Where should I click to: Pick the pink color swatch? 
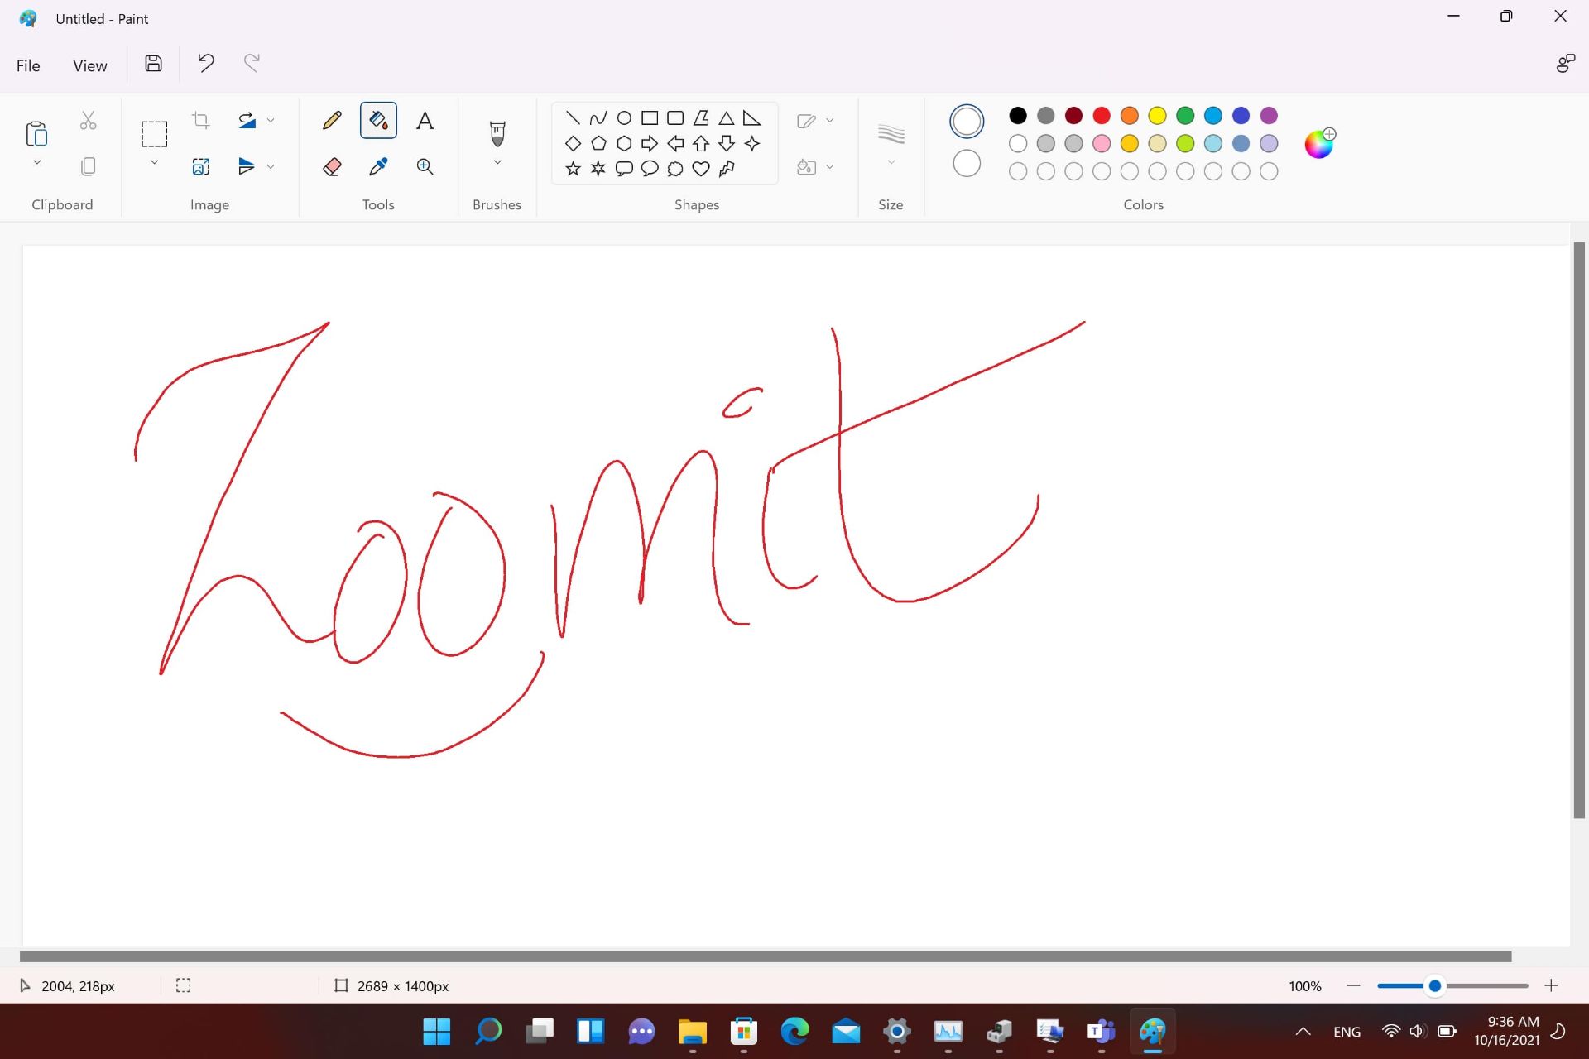click(1102, 144)
